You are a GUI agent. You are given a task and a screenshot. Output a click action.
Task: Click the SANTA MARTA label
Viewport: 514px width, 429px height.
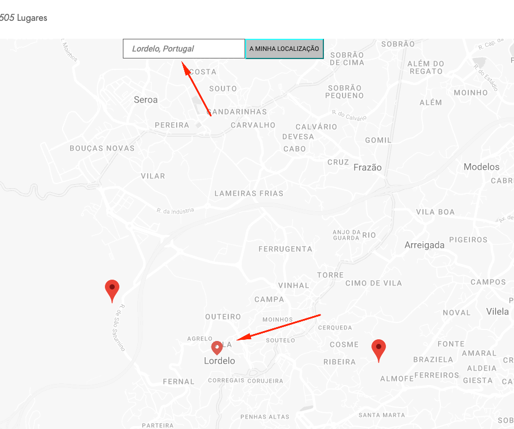(x=381, y=415)
